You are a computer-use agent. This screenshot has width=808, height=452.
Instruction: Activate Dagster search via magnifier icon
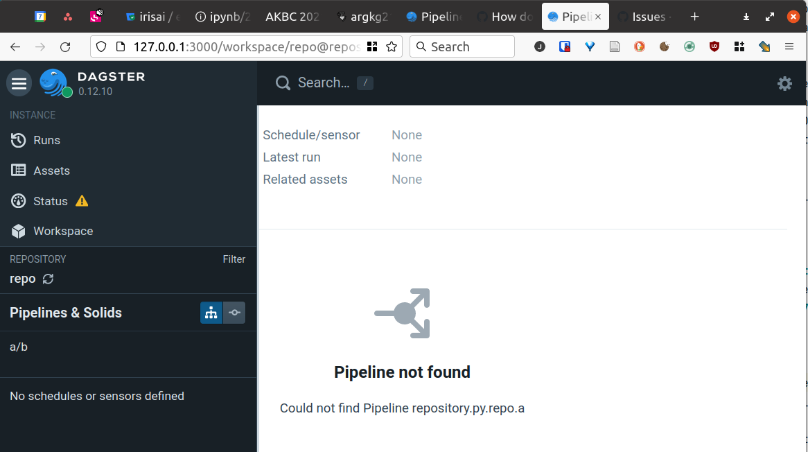coord(283,82)
